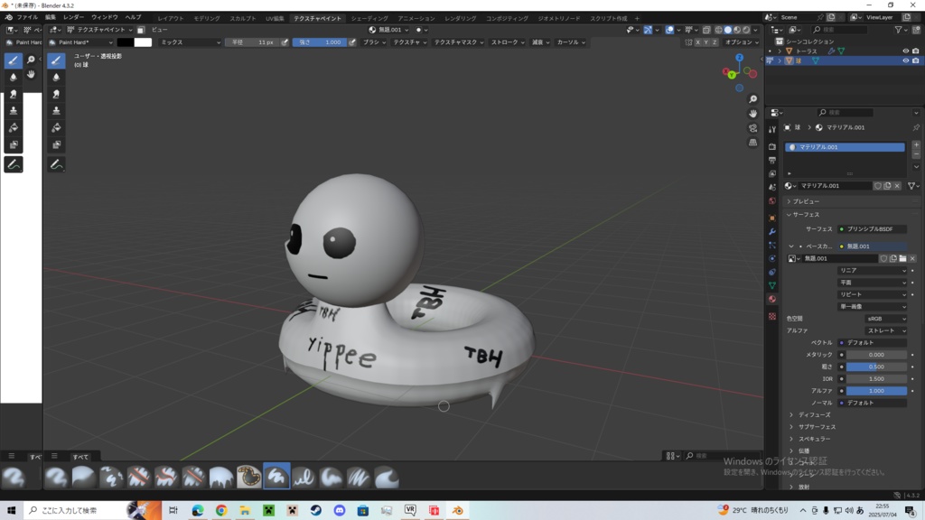Image resolution: width=925 pixels, height=520 pixels.
Task: Switch to wireframe viewport shading
Action: (x=718, y=30)
